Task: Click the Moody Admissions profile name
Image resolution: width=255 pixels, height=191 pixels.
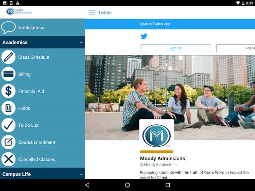Action: (x=162, y=158)
